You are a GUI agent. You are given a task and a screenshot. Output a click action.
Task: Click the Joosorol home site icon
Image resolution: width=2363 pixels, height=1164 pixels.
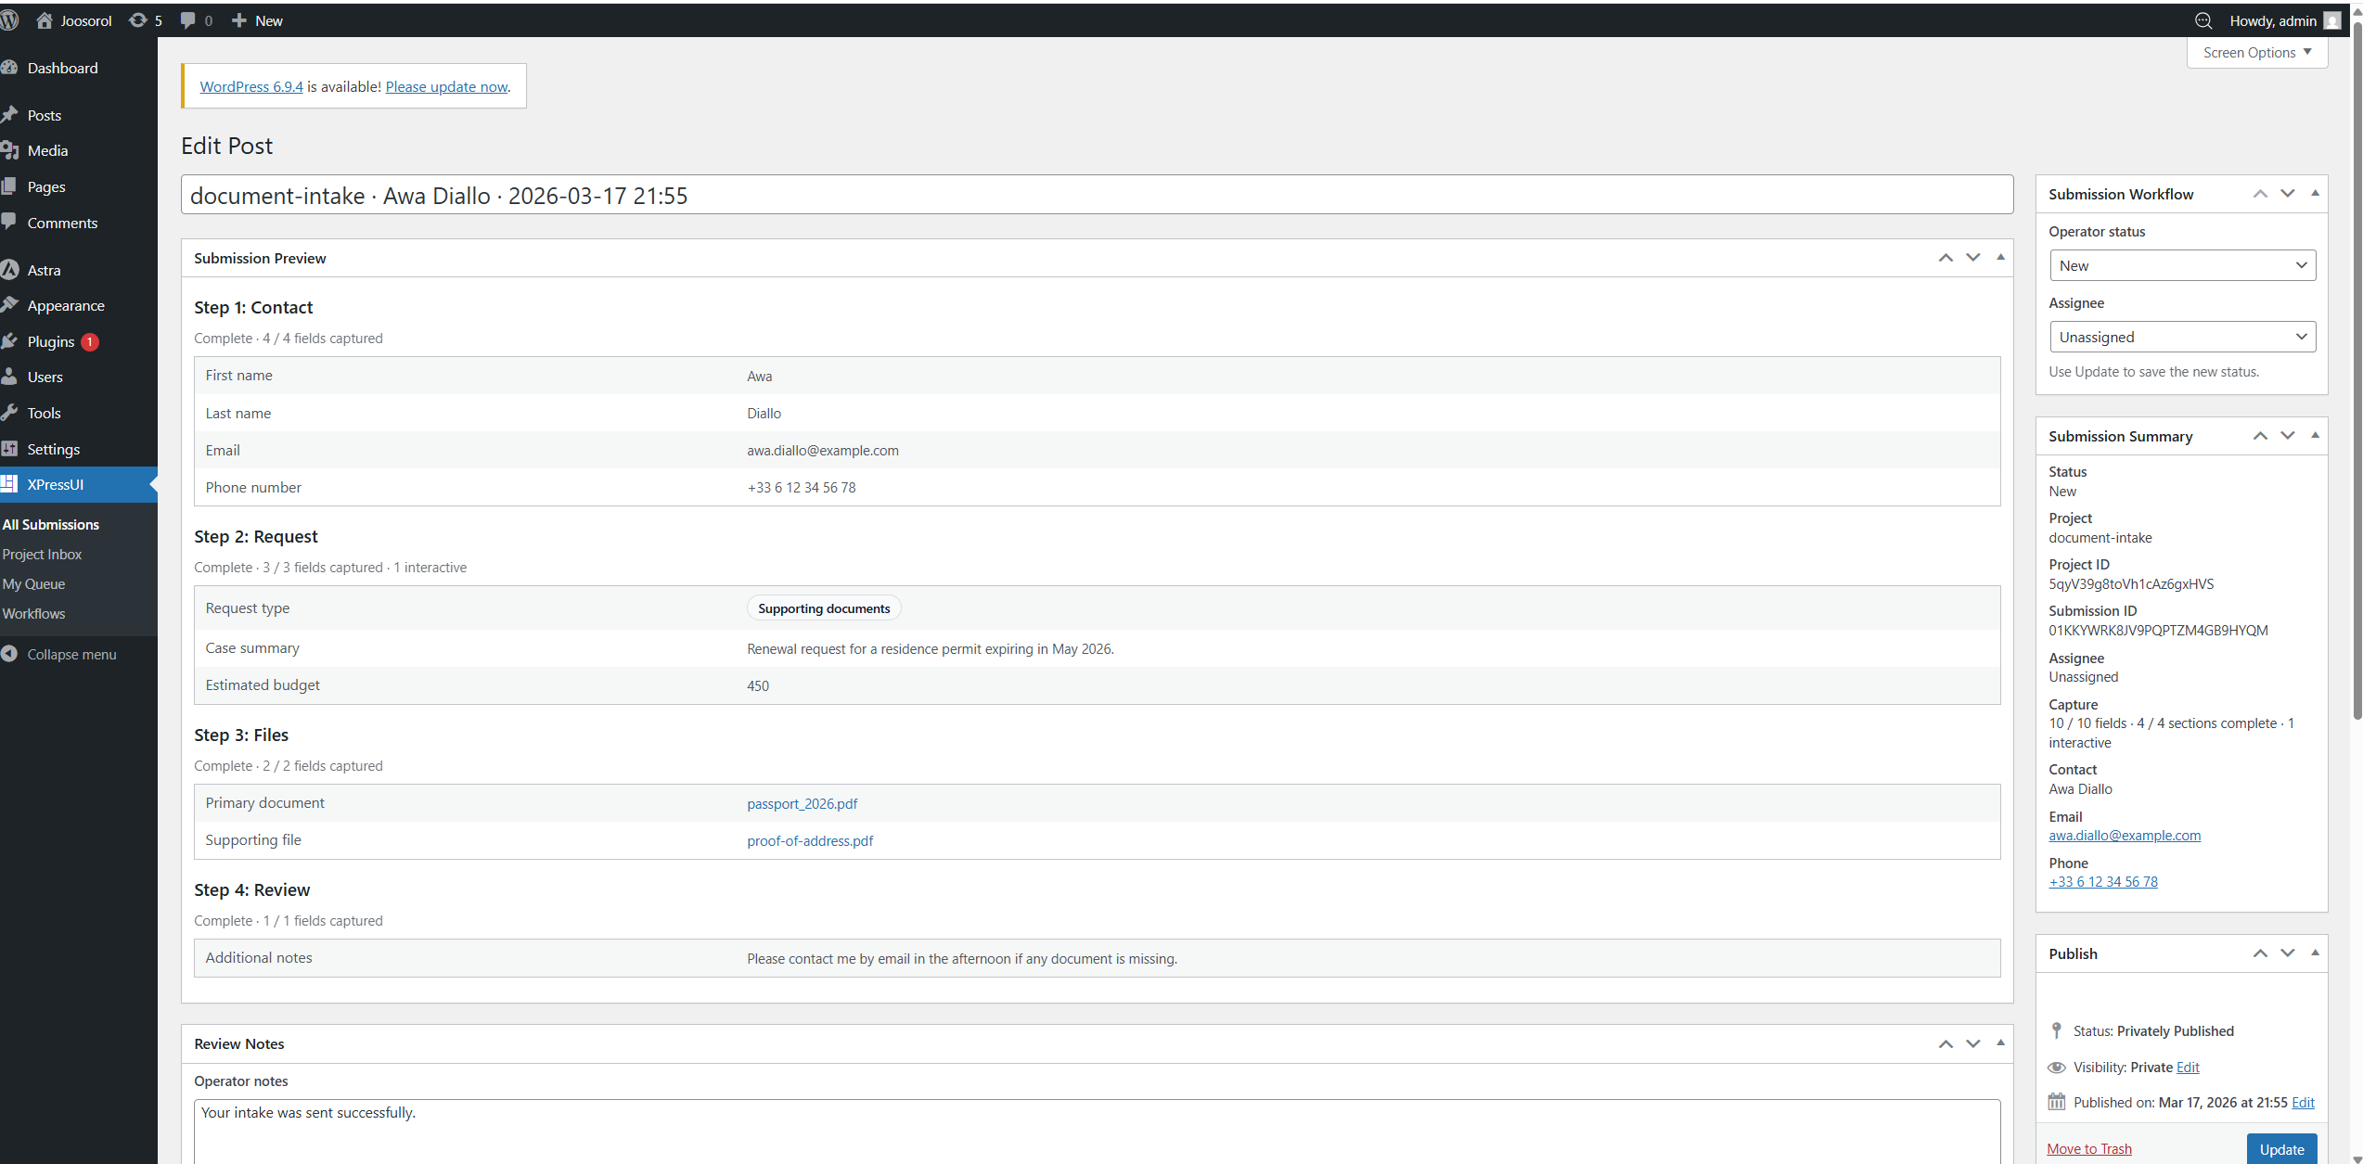coord(45,20)
